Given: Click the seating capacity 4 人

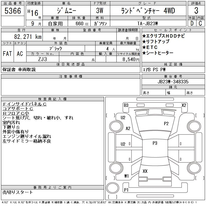Looking at the screenshot, I should tap(111, 49).
